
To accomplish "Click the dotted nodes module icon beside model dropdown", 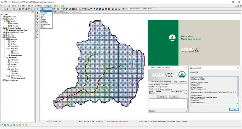I will click(55, 9).
